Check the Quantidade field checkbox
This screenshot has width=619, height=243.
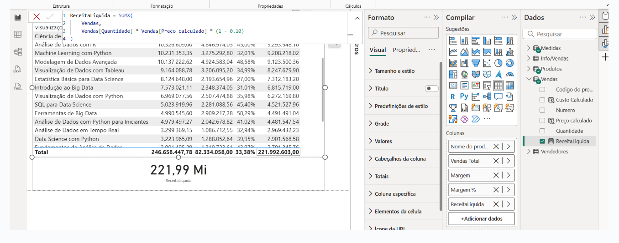[x=542, y=131]
